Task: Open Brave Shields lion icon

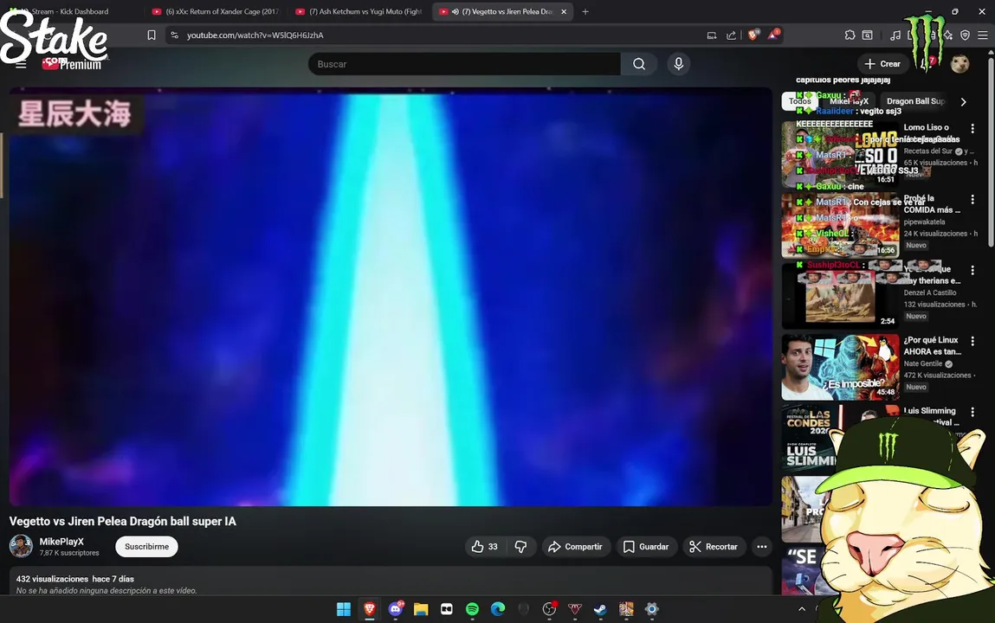Action: pyautogui.click(x=753, y=35)
